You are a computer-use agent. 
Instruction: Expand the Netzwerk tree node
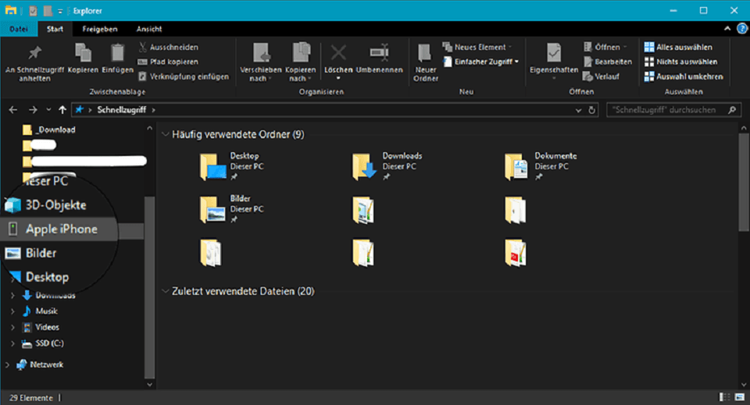click(x=8, y=364)
